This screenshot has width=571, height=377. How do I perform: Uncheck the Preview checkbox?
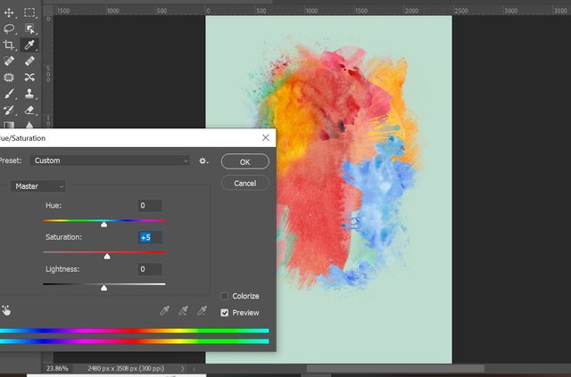225,313
